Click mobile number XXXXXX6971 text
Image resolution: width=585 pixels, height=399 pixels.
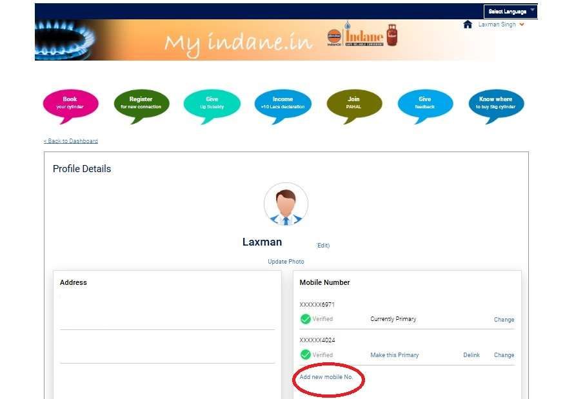pyautogui.click(x=317, y=305)
